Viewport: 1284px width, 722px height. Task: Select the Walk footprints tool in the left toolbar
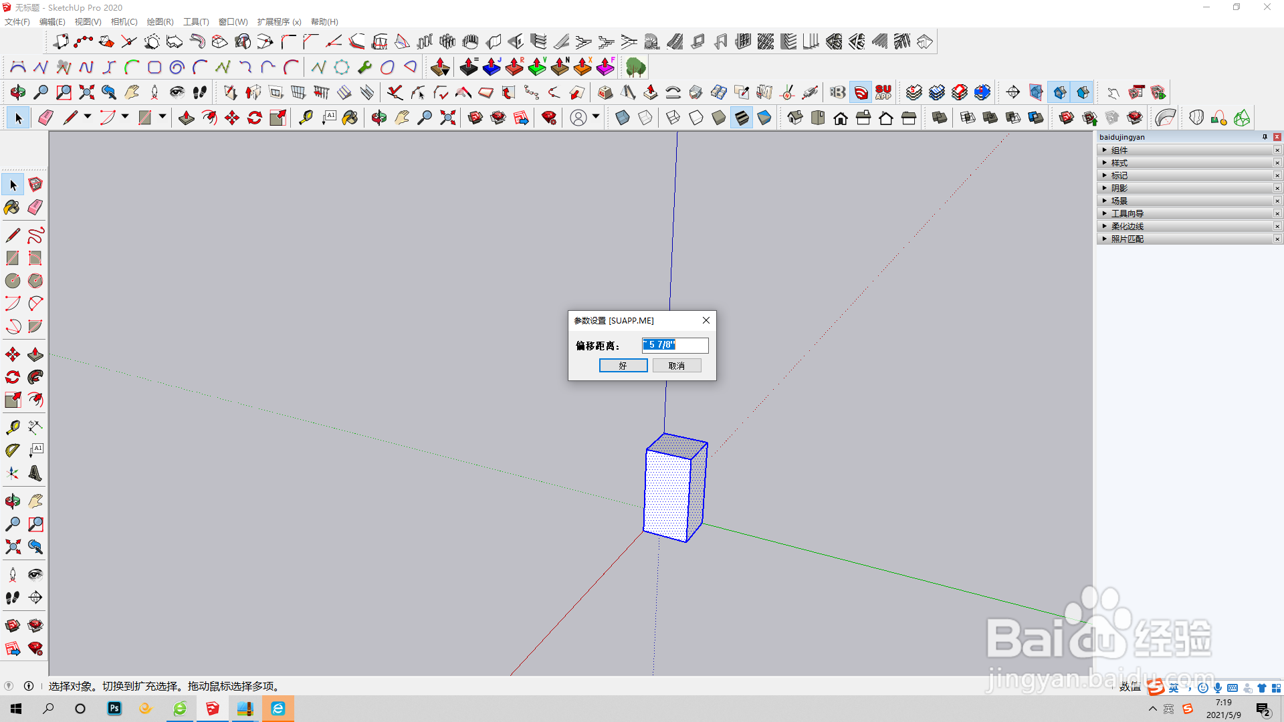click(x=13, y=598)
